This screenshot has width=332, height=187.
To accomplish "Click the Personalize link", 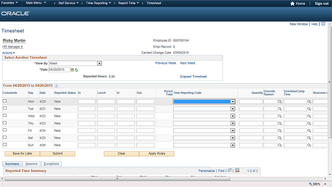I will tap(206, 171).
